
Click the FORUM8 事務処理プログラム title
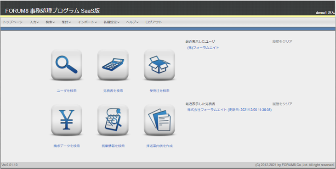coord(52,11)
